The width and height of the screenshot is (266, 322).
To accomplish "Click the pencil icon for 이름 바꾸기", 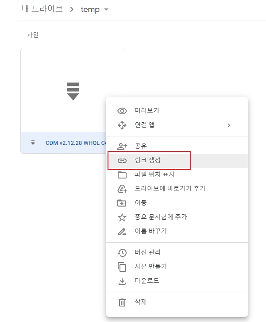I will pos(122,232).
